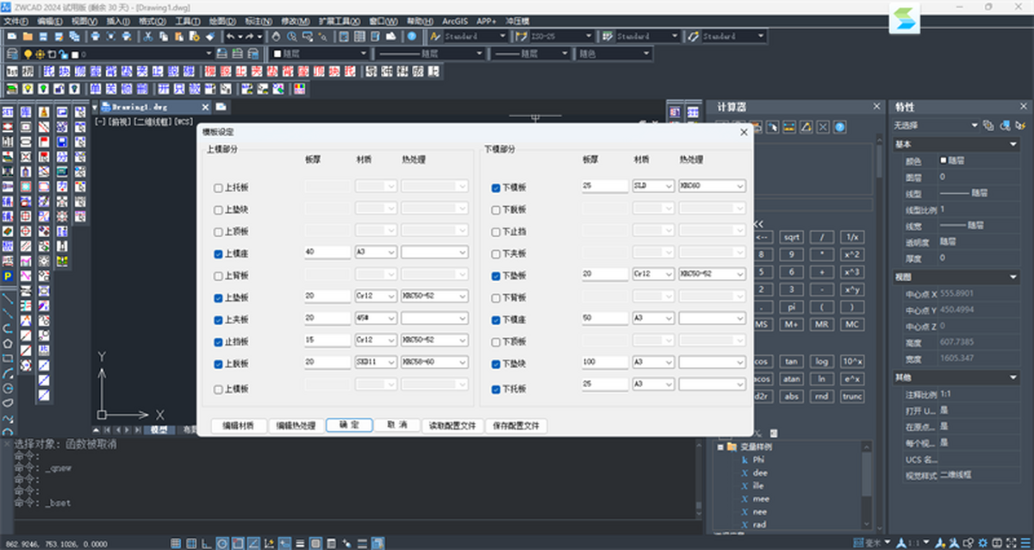Uncheck the 下模板 checkbox
Image resolution: width=1034 pixels, height=550 pixels.
(x=495, y=187)
